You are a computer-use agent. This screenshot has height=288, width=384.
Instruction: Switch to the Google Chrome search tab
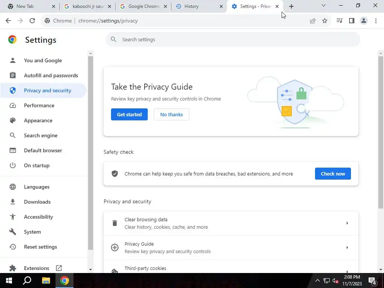tap(144, 6)
